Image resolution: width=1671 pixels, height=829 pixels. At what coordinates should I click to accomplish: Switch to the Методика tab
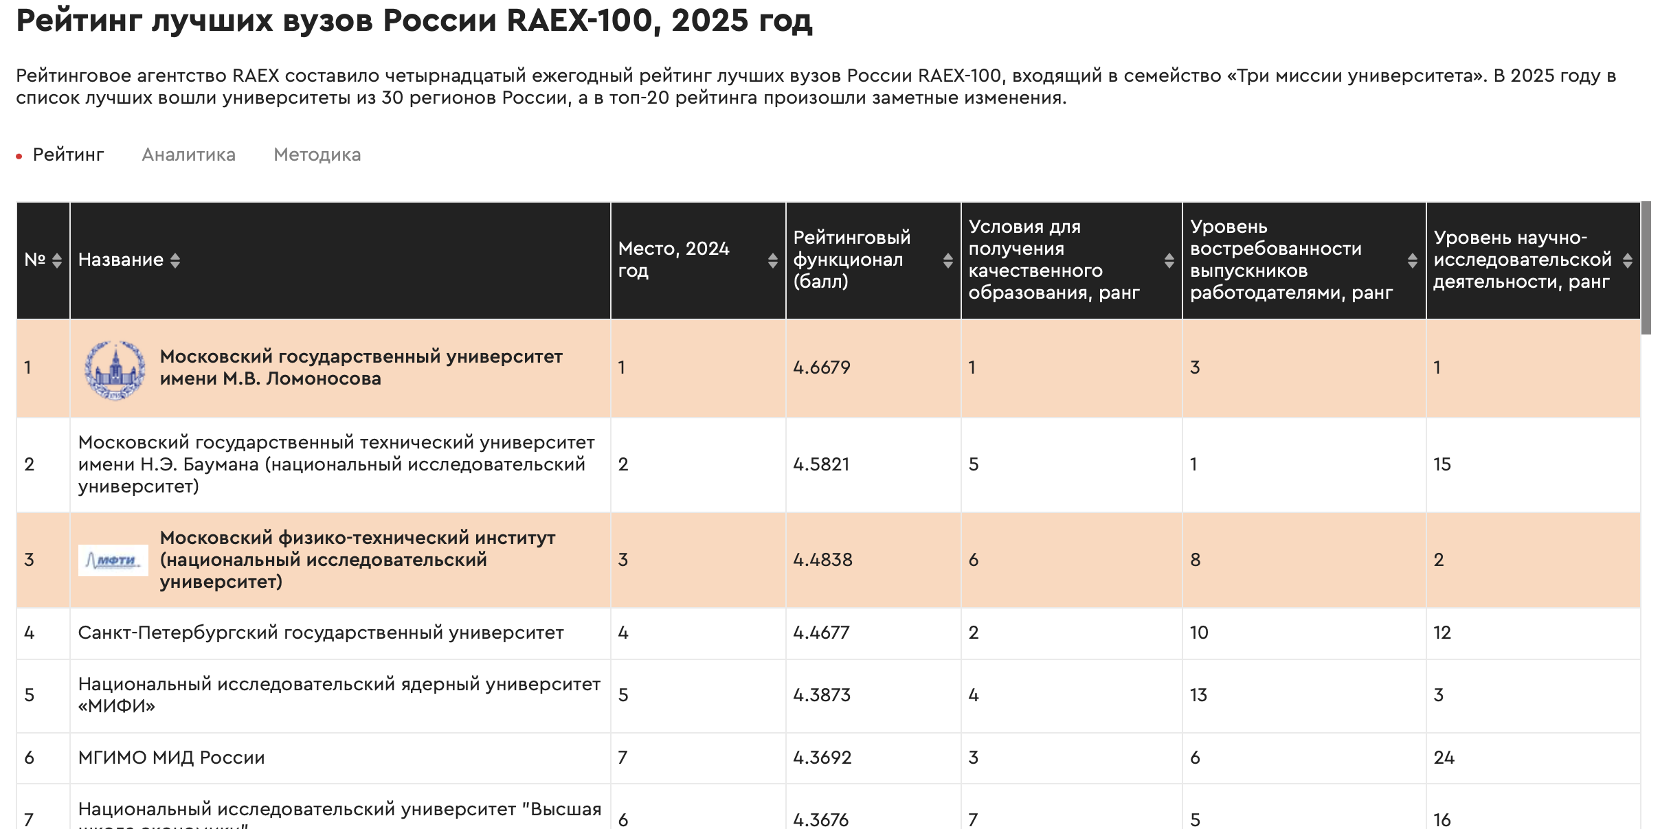[x=317, y=155]
